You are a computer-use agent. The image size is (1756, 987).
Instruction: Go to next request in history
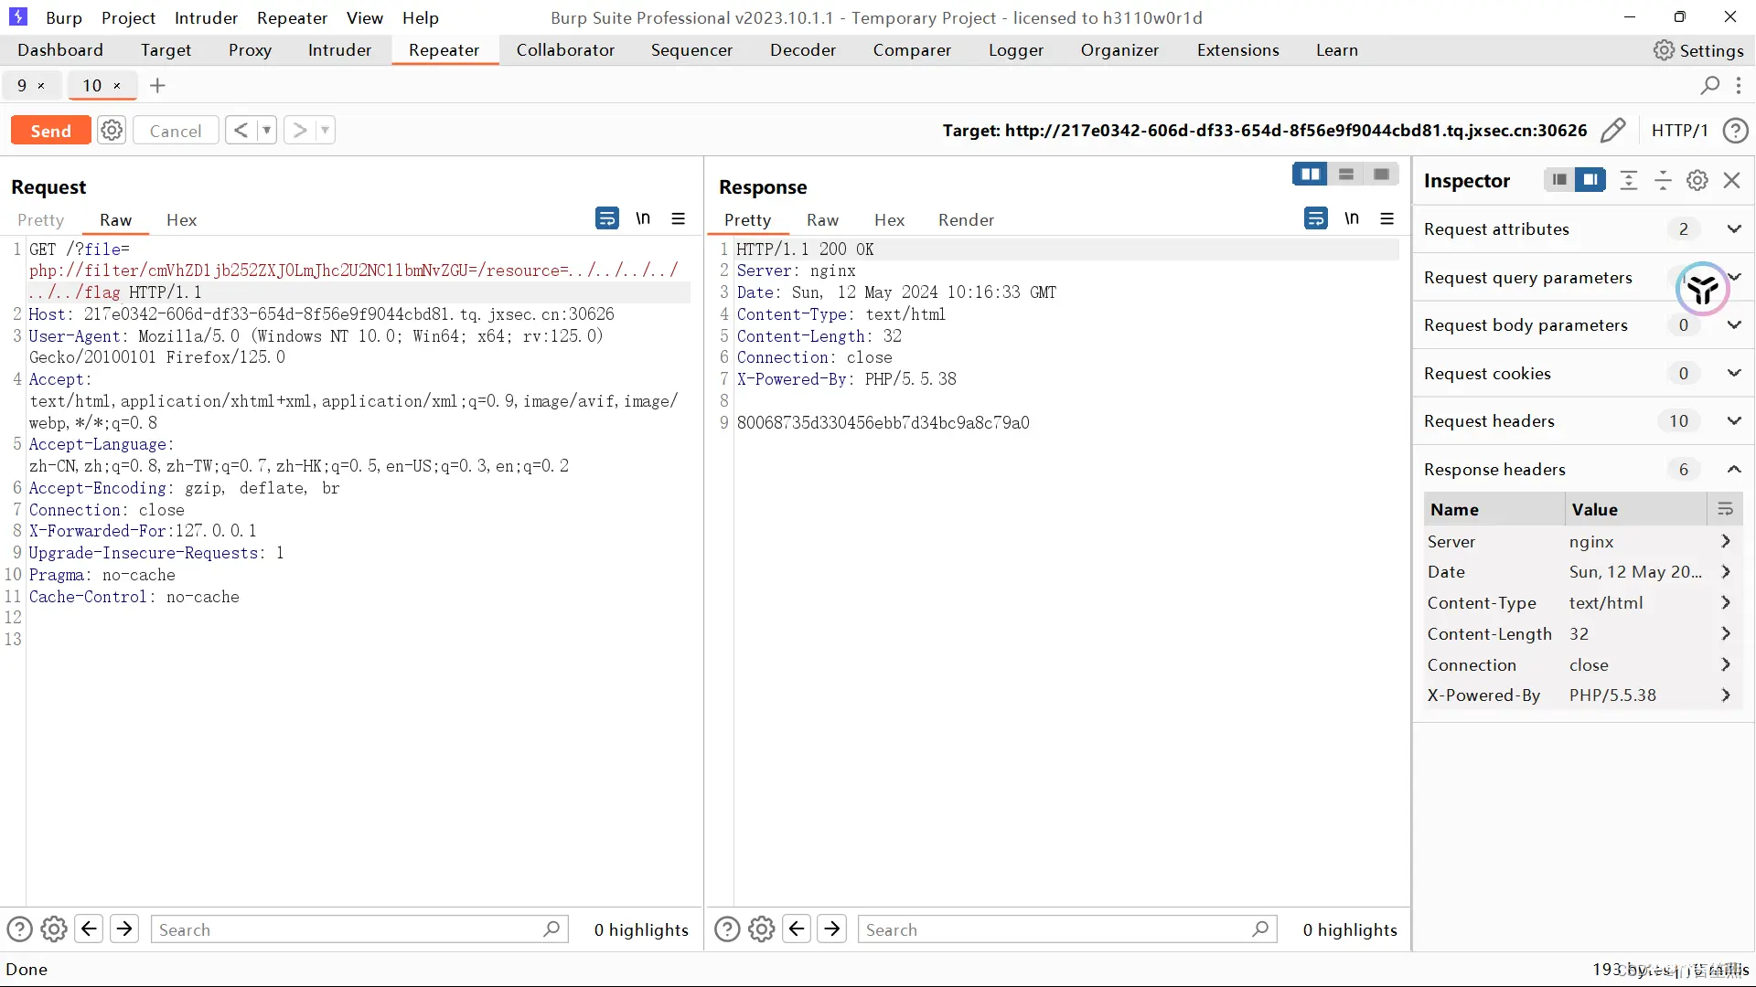pyautogui.click(x=299, y=131)
